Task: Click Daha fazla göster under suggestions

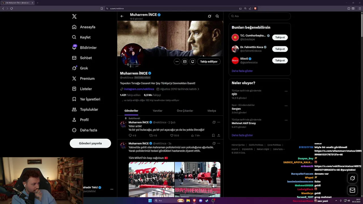Action: pos(242,71)
